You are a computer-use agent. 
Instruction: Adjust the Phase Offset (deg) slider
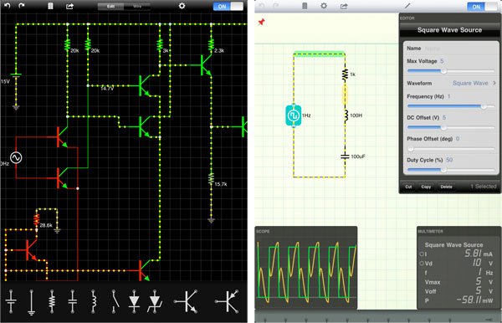coord(450,149)
